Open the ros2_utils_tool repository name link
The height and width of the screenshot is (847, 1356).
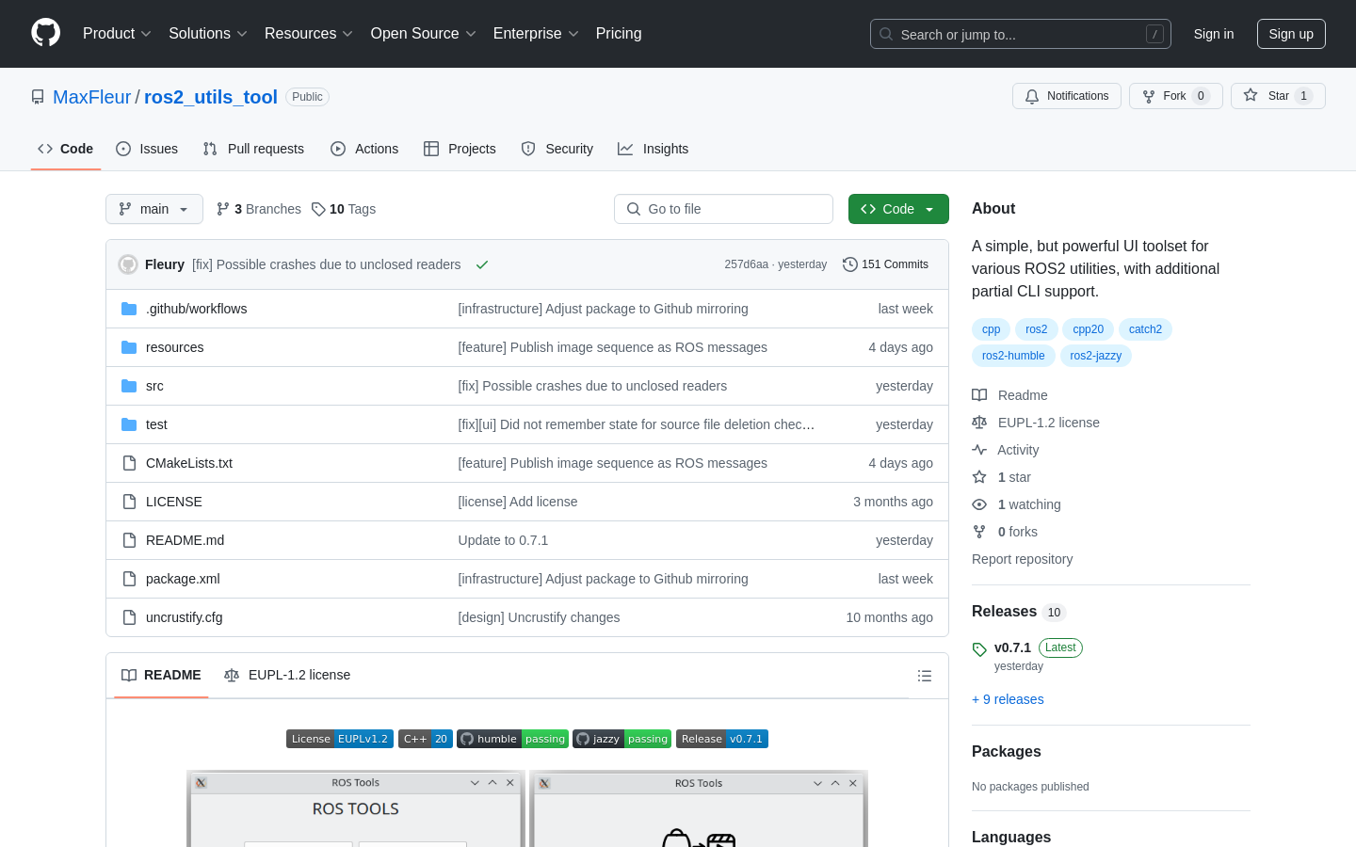pyautogui.click(x=211, y=97)
